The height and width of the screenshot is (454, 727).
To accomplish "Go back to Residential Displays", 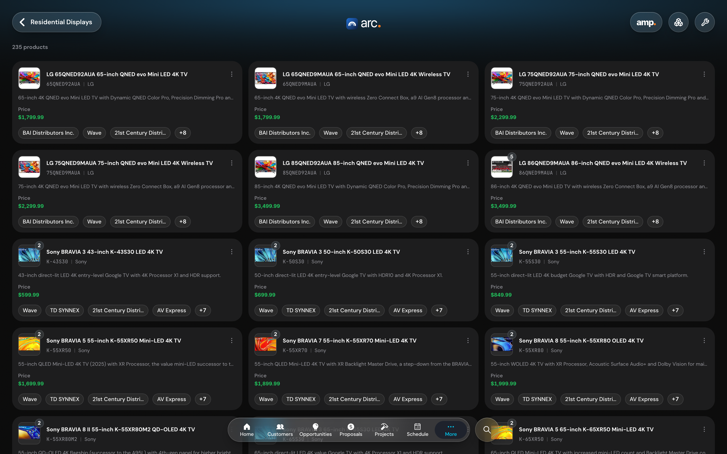I will coord(57,22).
